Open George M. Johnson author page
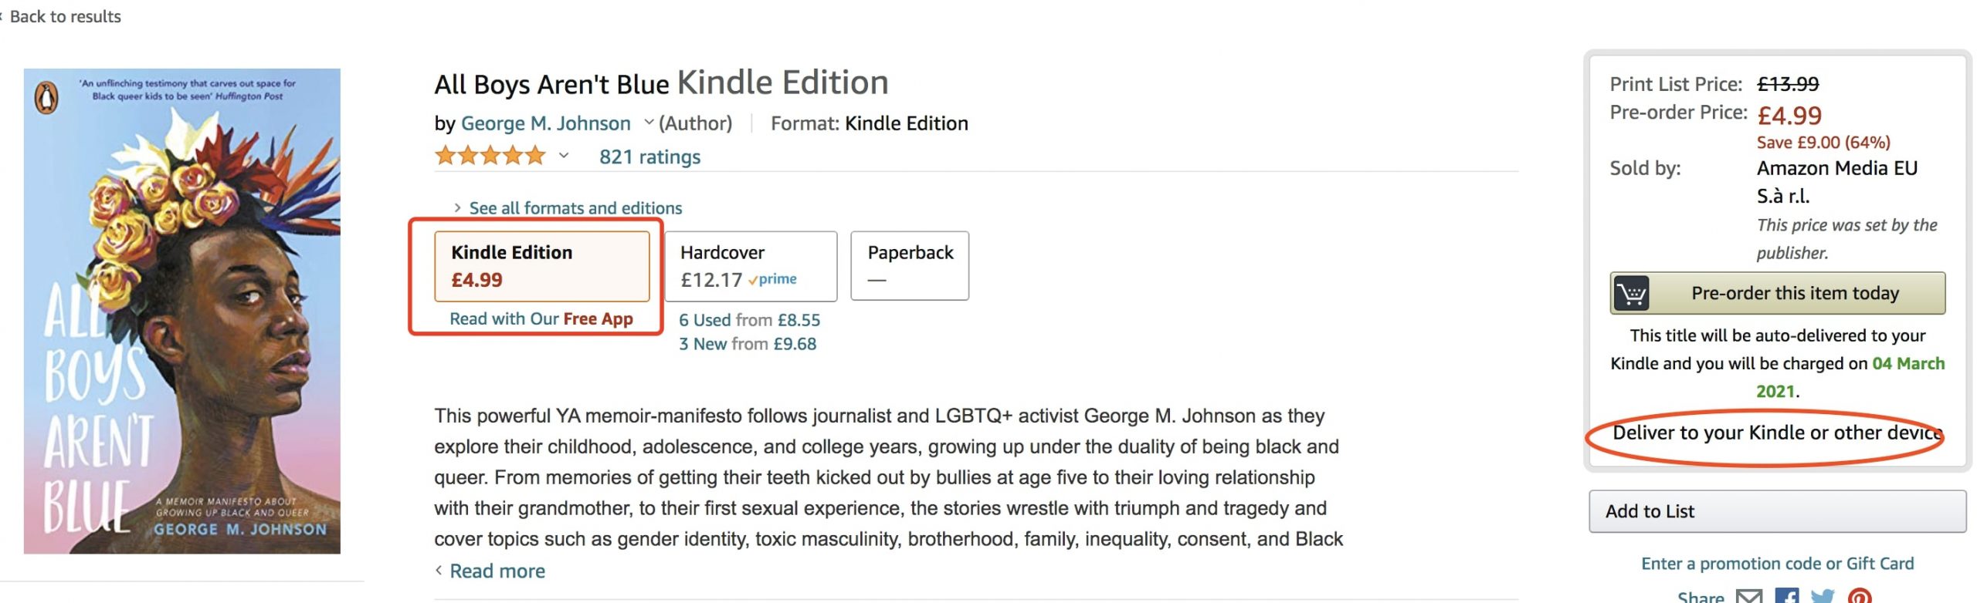This screenshot has width=1977, height=603. [x=545, y=123]
